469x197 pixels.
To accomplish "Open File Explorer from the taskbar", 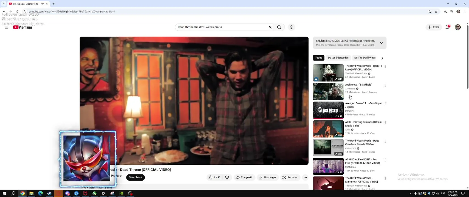I will (x=31, y=193).
